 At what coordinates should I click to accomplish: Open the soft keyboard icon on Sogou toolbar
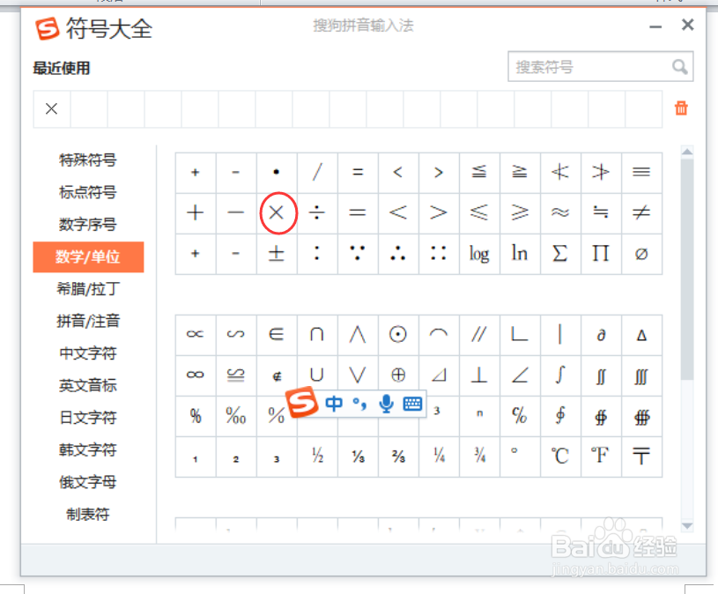point(411,404)
